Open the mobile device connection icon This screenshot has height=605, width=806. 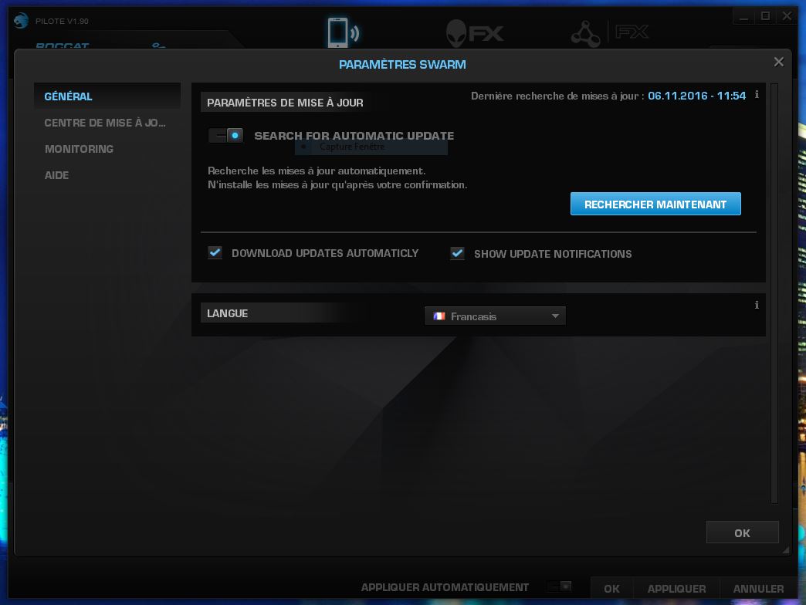coord(340,32)
